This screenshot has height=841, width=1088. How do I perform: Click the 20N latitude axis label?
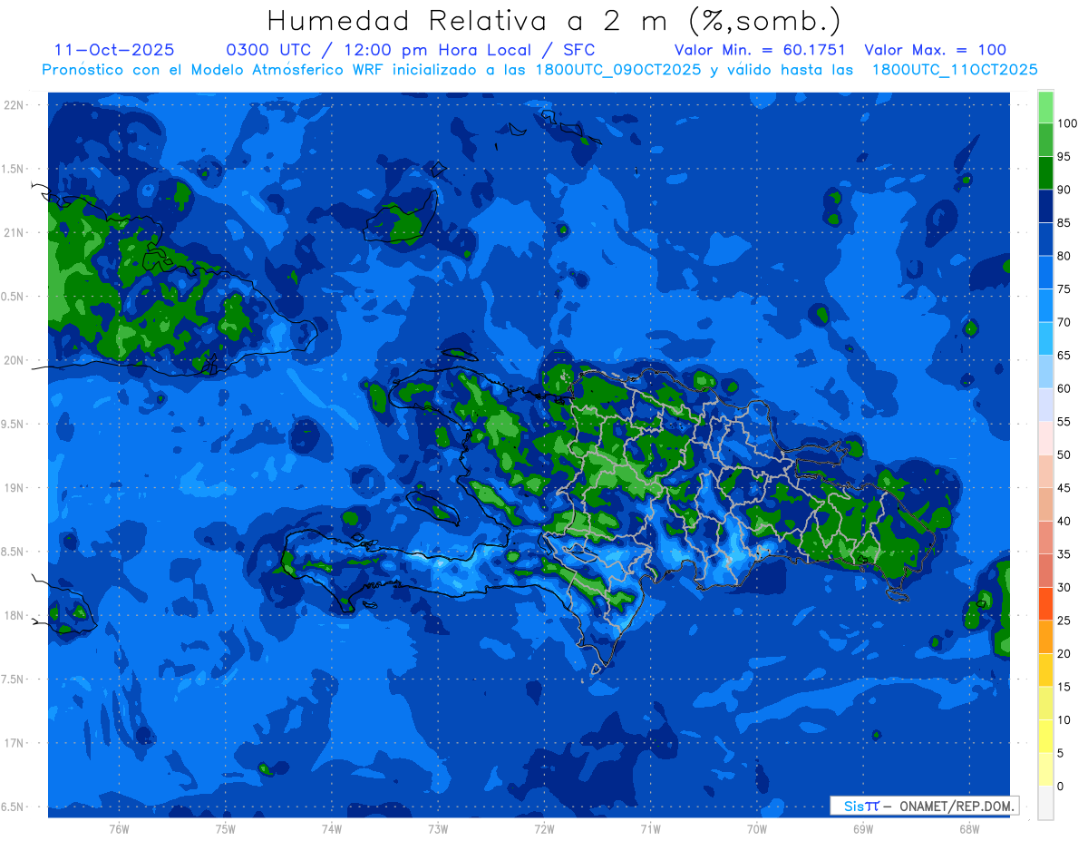[15, 360]
